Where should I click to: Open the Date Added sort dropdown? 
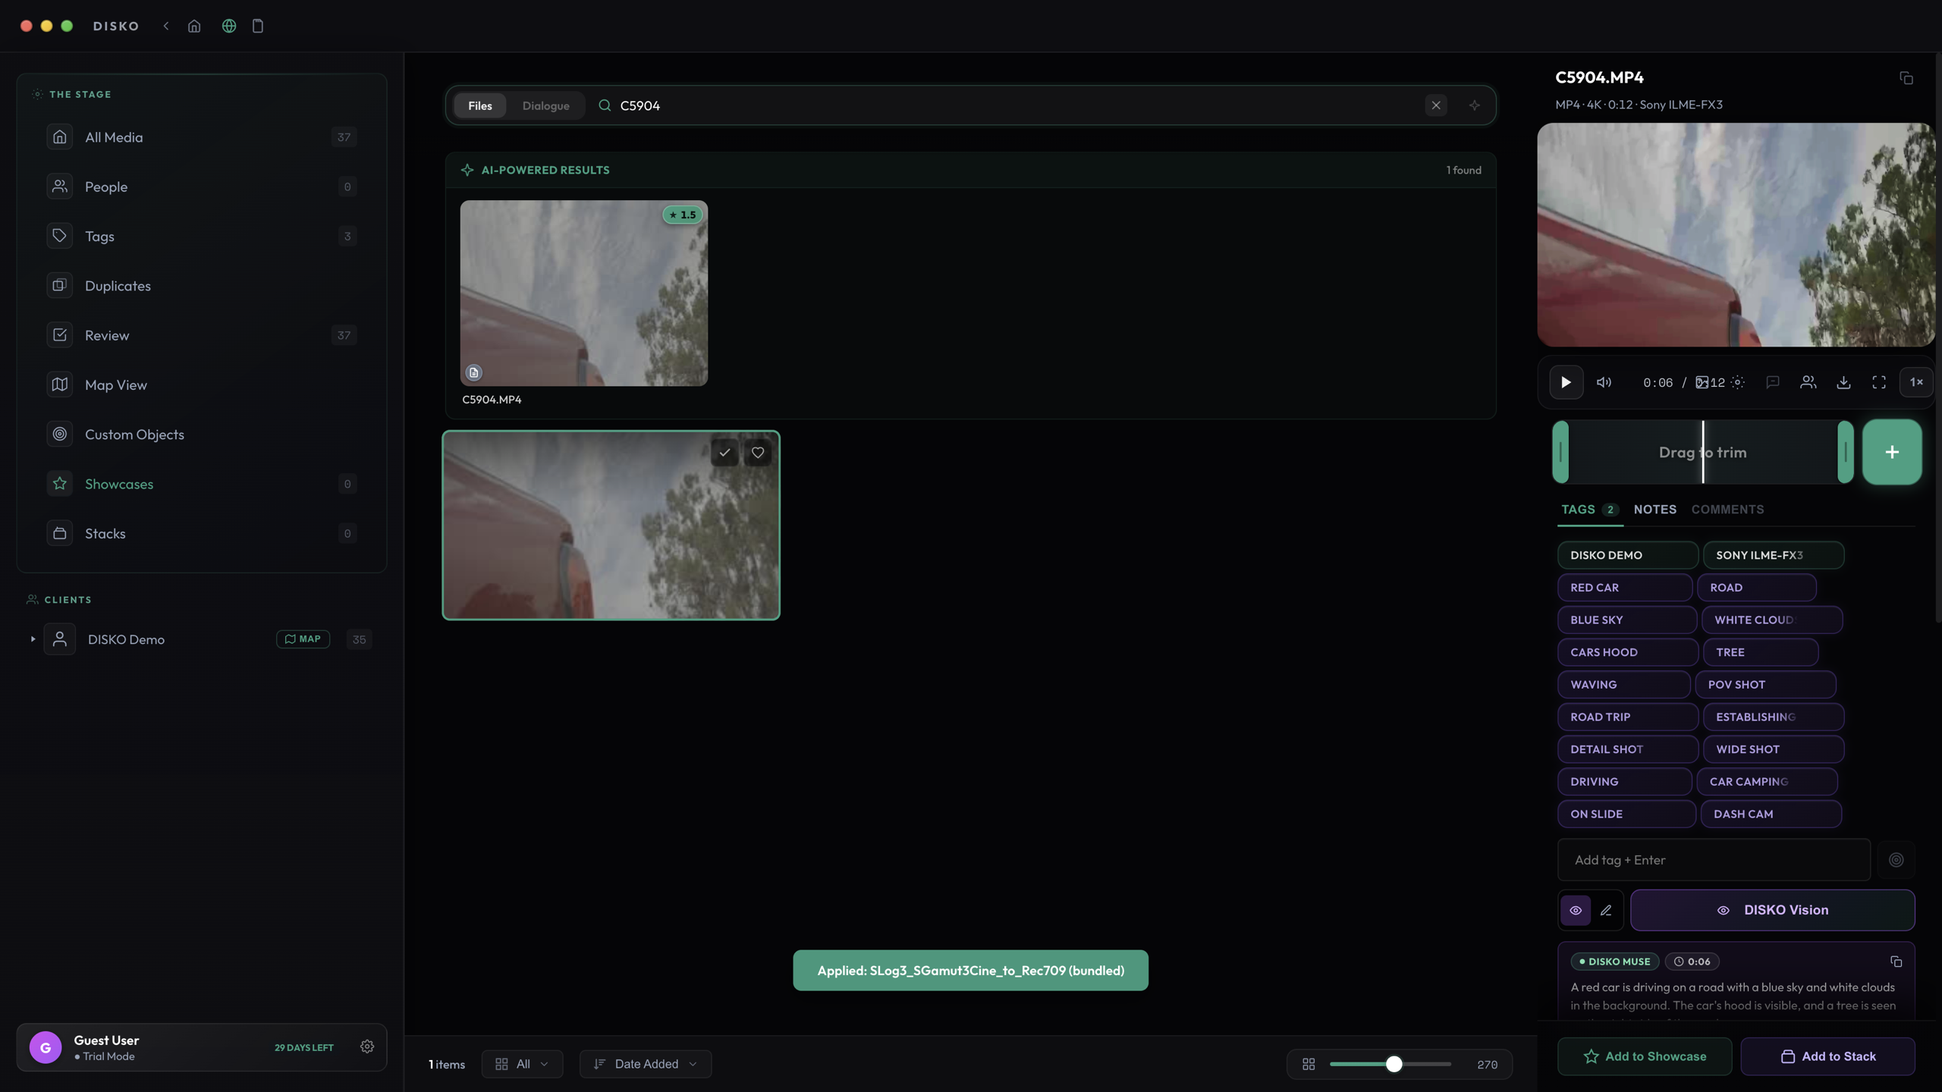tap(646, 1064)
